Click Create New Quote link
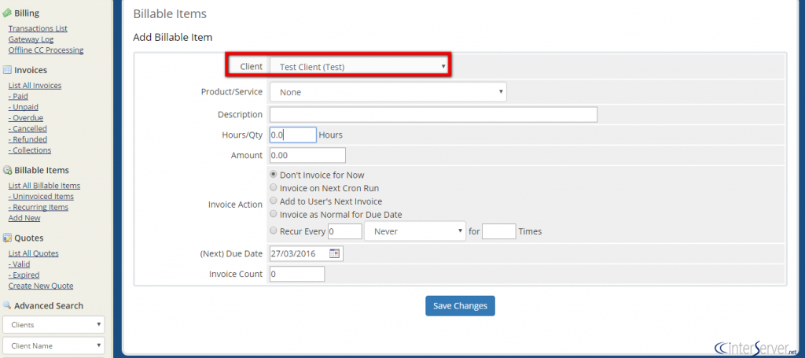 click(41, 286)
